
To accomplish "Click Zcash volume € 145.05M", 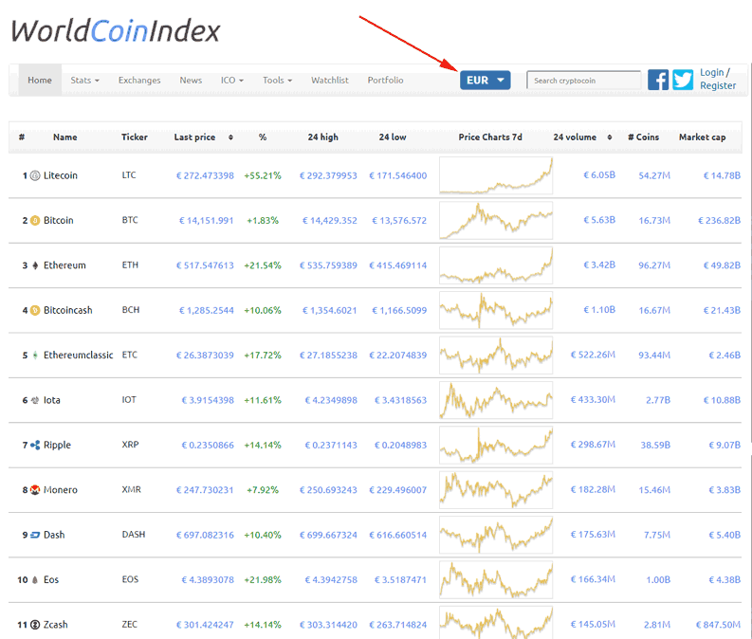I will pos(593,624).
